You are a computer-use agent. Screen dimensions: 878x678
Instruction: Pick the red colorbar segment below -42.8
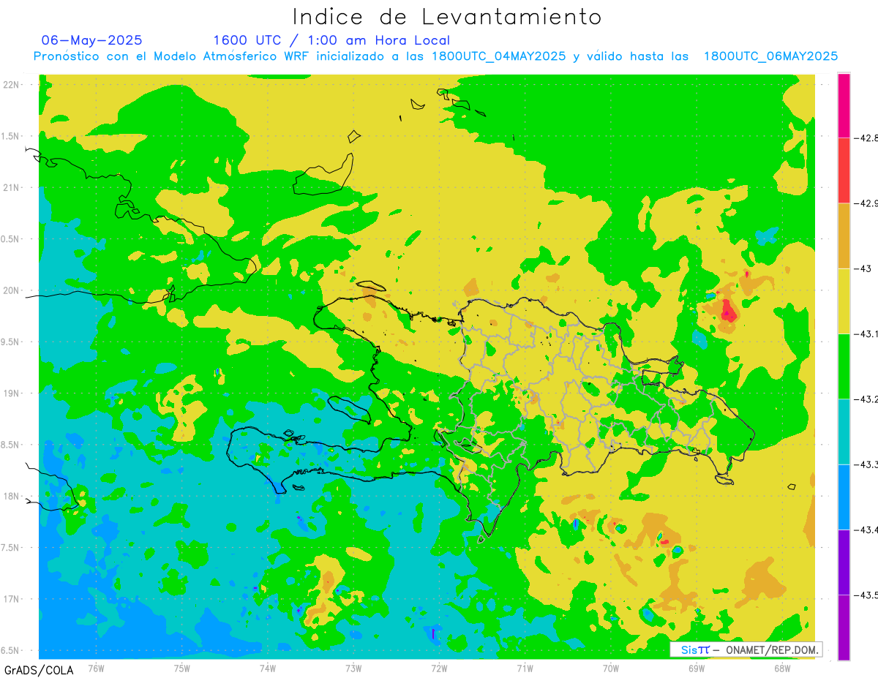844,170
